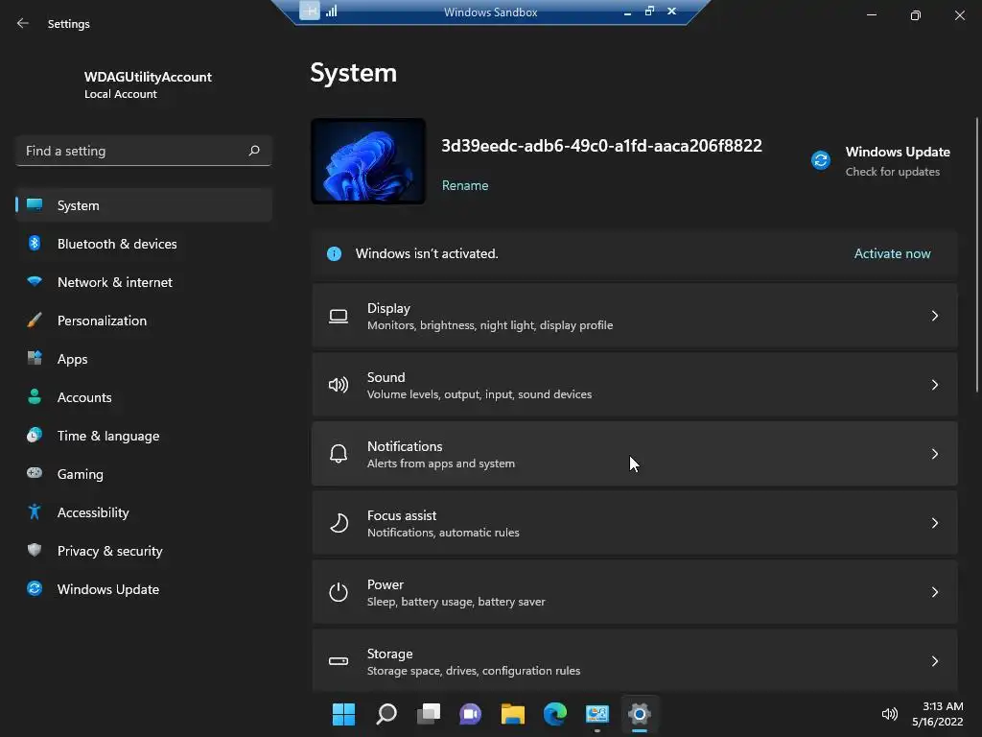Image resolution: width=982 pixels, height=737 pixels.
Task: Open Task View in taskbar
Action: point(429,714)
